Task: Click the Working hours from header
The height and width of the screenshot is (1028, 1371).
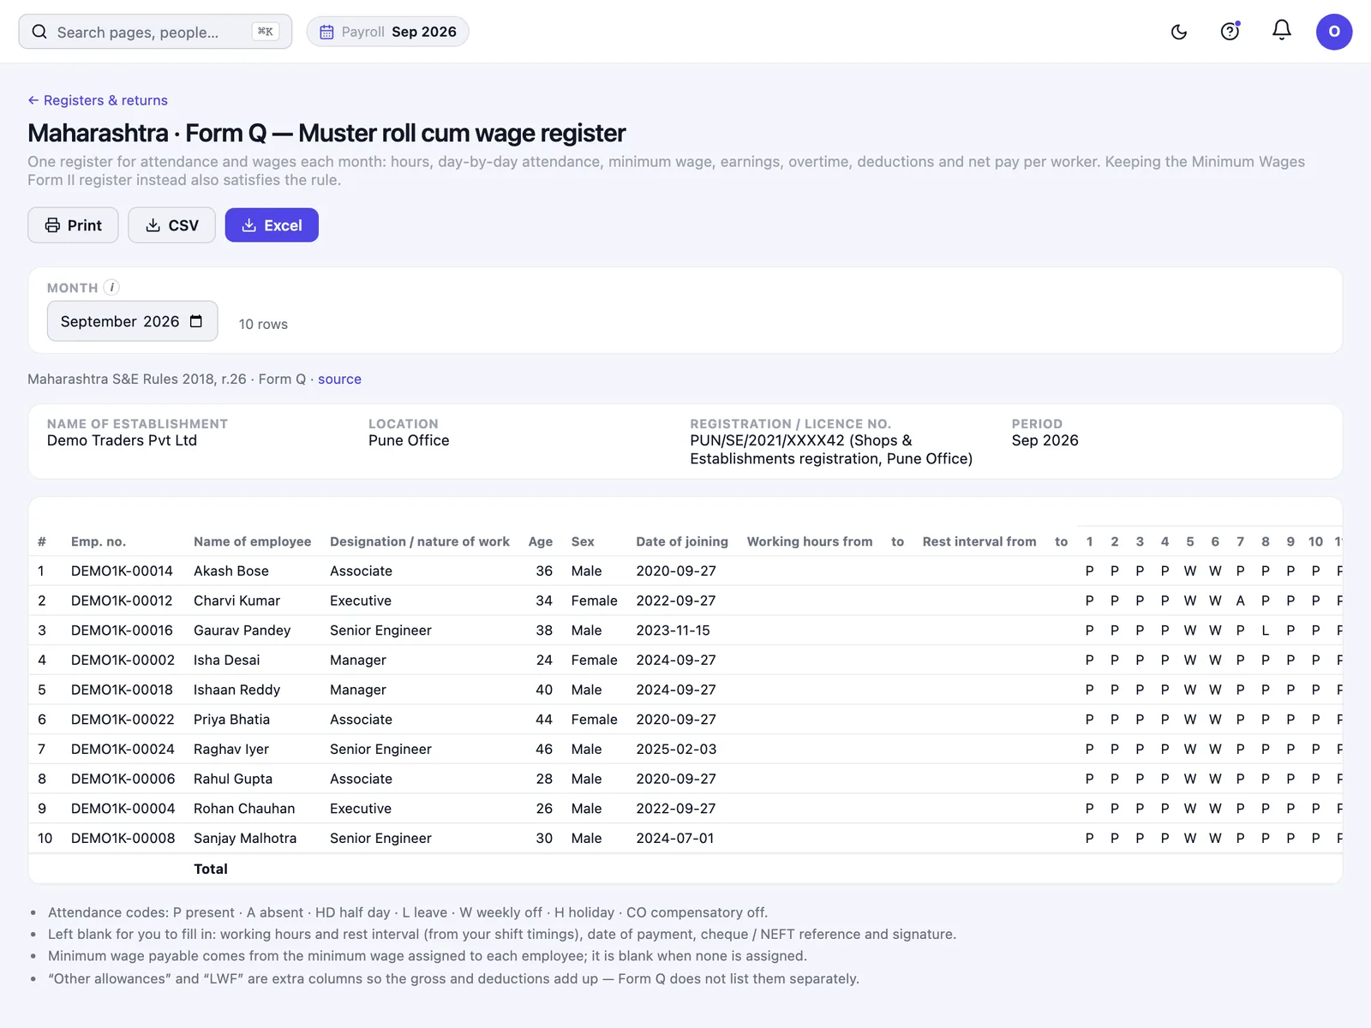Action: [x=810, y=541]
